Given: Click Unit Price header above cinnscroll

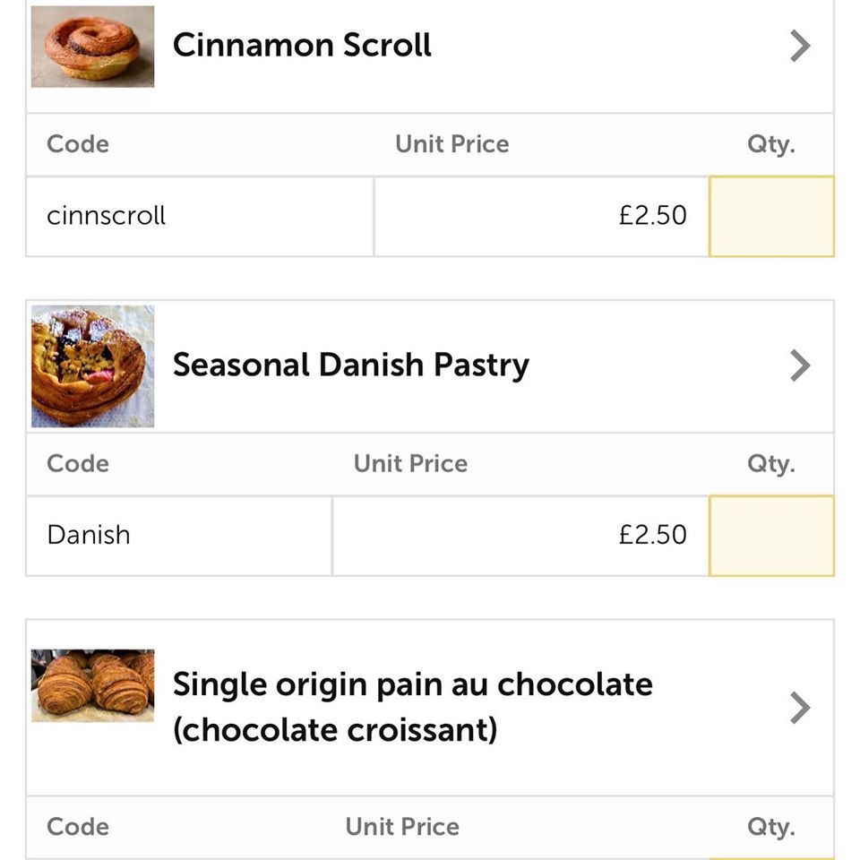Looking at the screenshot, I should coord(451,144).
